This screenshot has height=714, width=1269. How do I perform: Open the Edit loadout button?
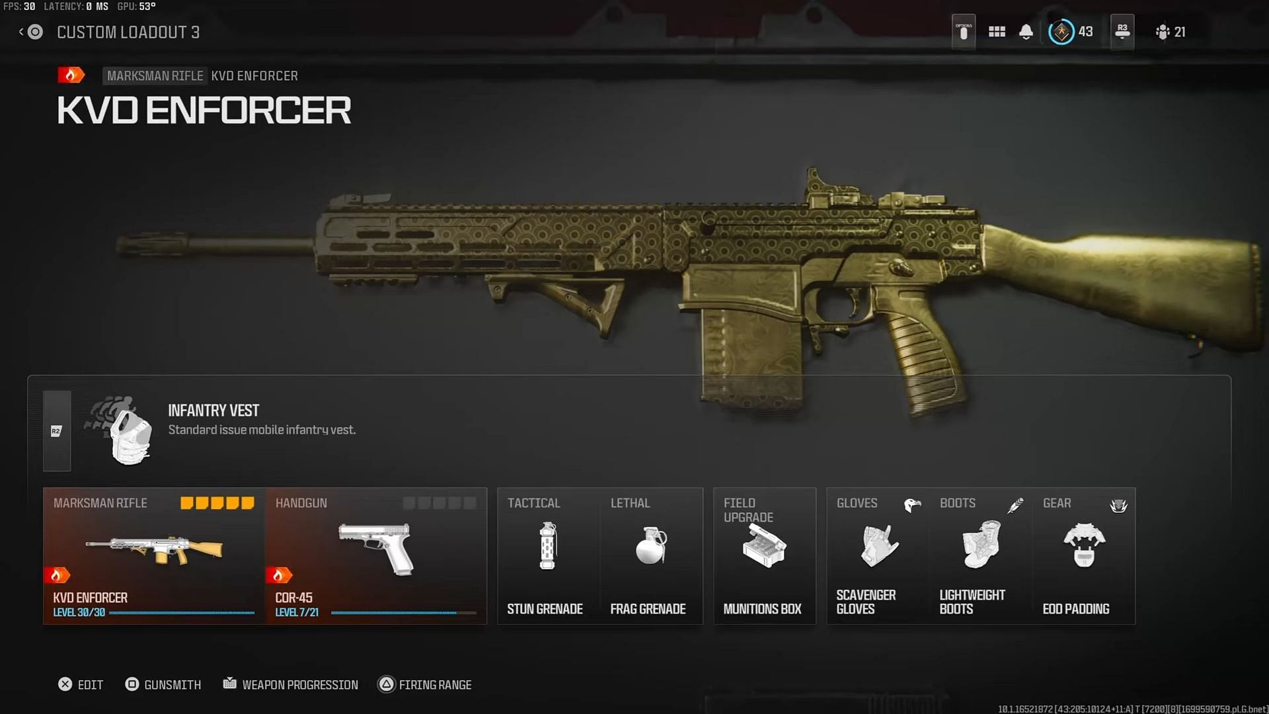coord(79,684)
